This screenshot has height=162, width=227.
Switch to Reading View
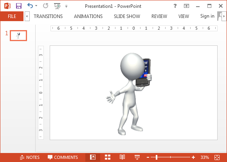(122, 157)
